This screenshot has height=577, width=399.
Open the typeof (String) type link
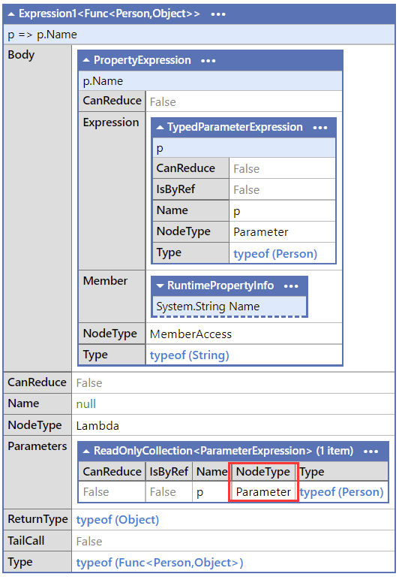(189, 355)
